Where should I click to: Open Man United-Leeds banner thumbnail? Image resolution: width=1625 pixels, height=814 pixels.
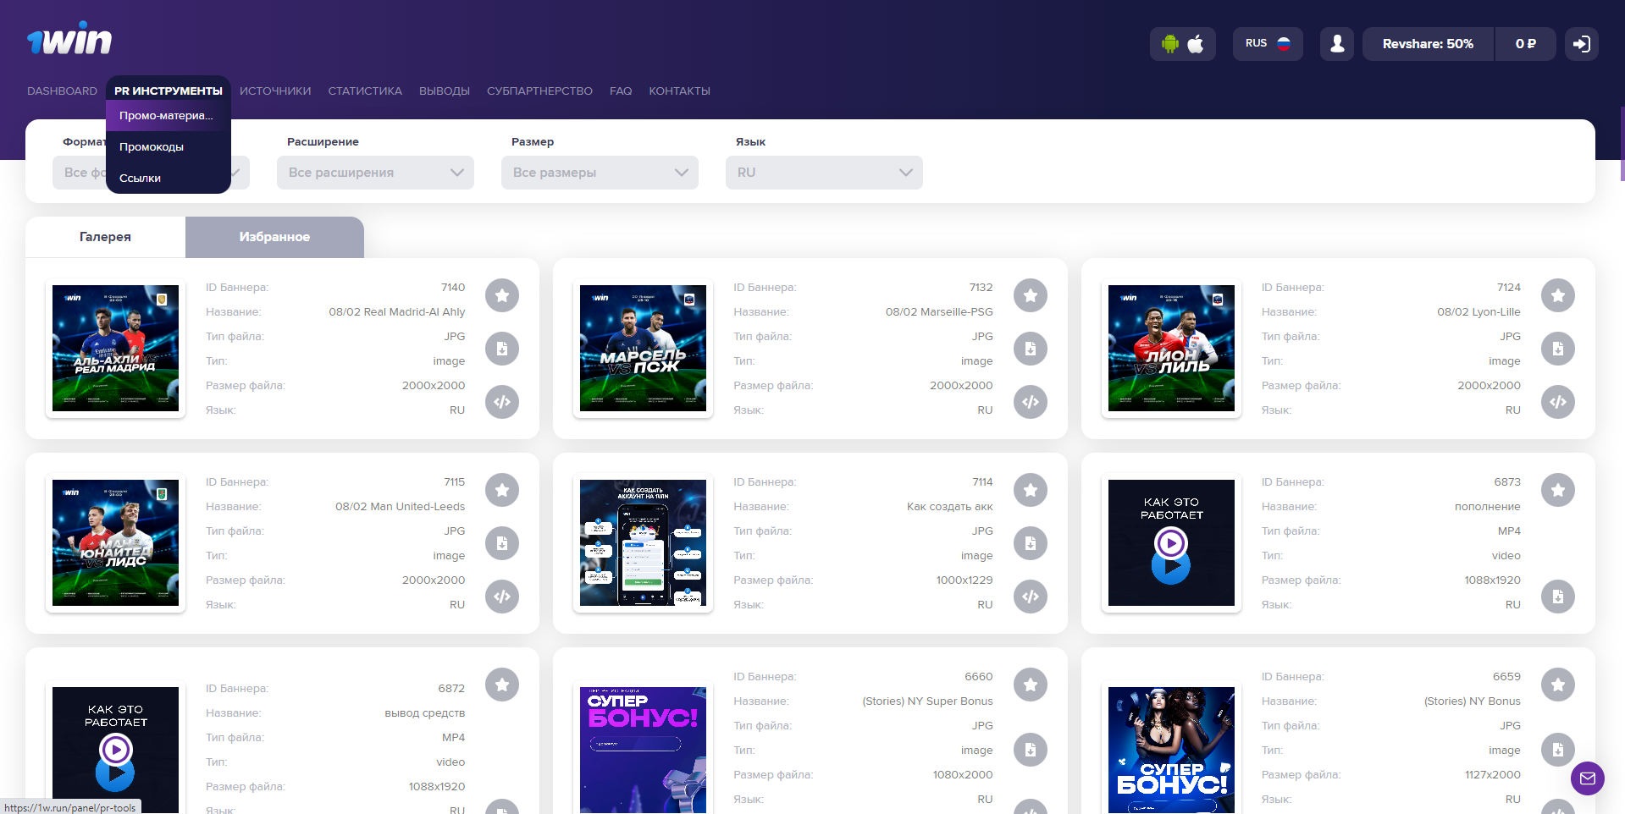[115, 542]
